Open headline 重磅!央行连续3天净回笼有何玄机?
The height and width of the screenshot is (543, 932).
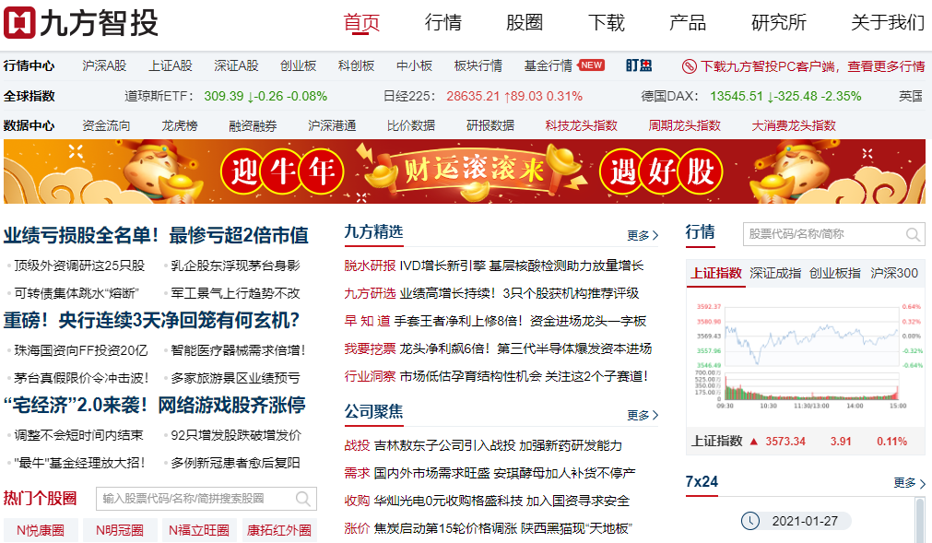coord(151,320)
